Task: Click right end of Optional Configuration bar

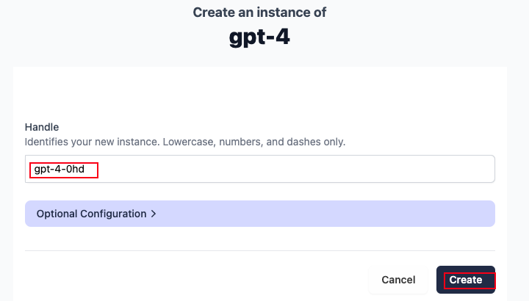Action: [470, 214]
